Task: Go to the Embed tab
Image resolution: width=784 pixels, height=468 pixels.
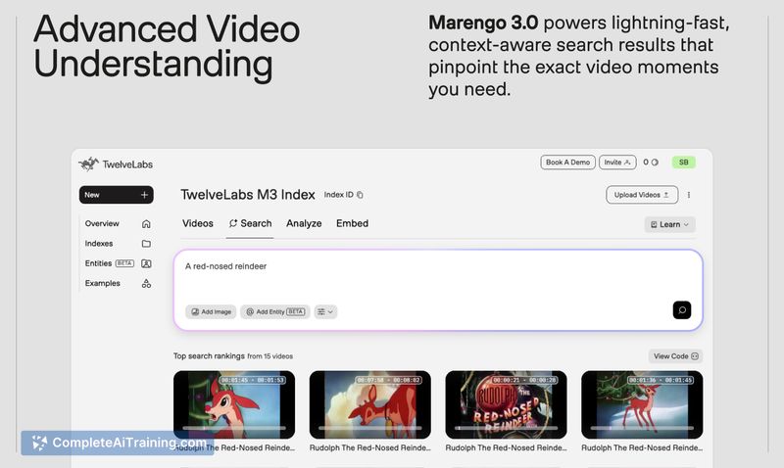Action: click(352, 223)
